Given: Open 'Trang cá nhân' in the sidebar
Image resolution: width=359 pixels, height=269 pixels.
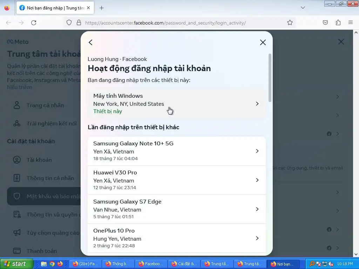Looking at the screenshot, I should tap(44, 105).
